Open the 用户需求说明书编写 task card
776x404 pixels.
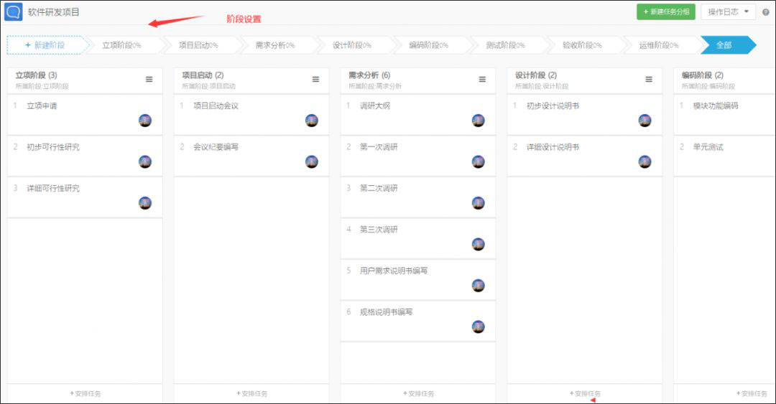tap(418, 279)
